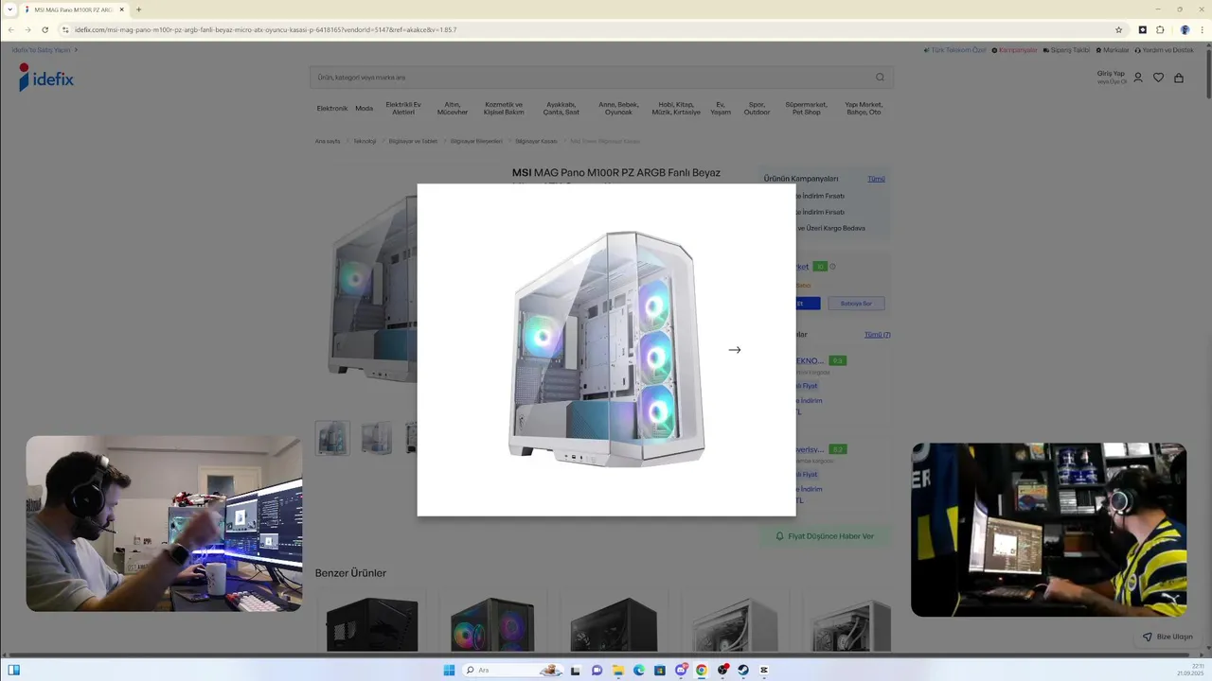Open the Yardım ve Destek link
The height and width of the screenshot is (681, 1212).
[x=1165, y=50]
